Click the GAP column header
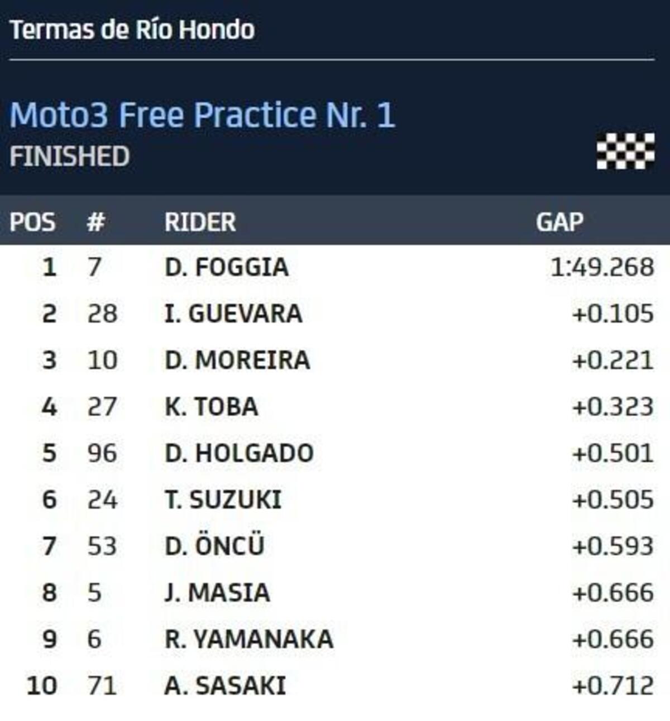Image resolution: width=670 pixels, height=721 pixels. coord(559,222)
